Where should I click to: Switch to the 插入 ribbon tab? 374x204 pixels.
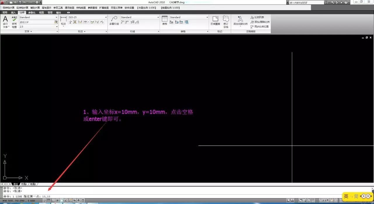(x=13, y=13)
